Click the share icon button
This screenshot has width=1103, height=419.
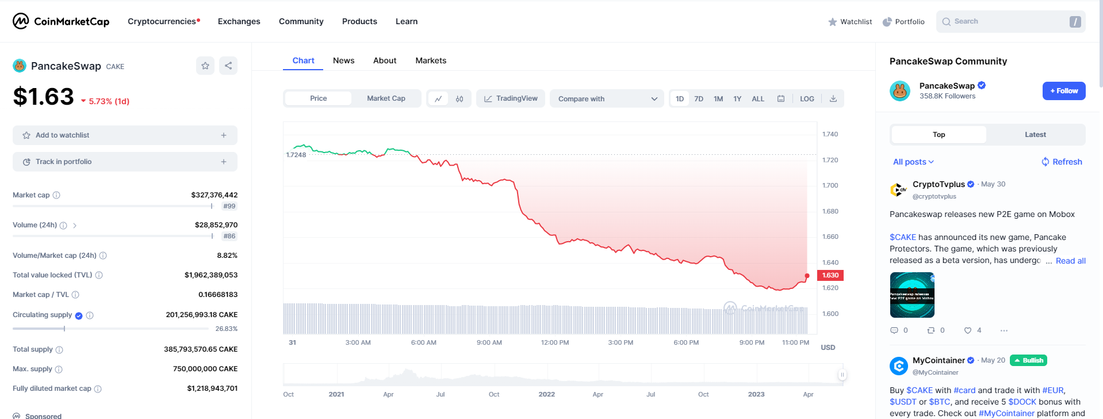click(228, 66)
